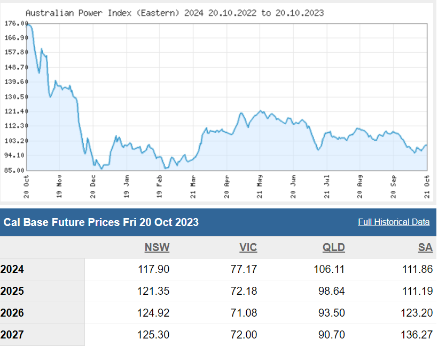Click the NSW column header
Screen dimensions: 438x347
pos(157,247)
